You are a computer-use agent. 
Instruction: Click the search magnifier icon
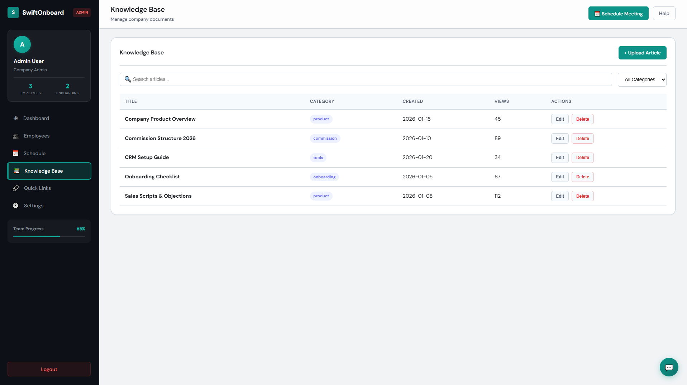(x=128, y=79)
